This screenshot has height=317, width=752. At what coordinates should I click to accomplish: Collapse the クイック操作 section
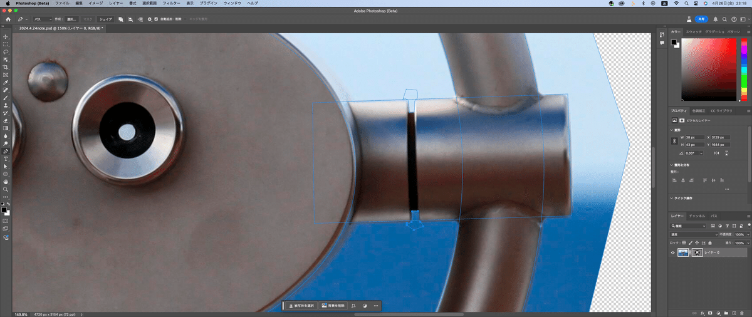click(x=672, y=198)
